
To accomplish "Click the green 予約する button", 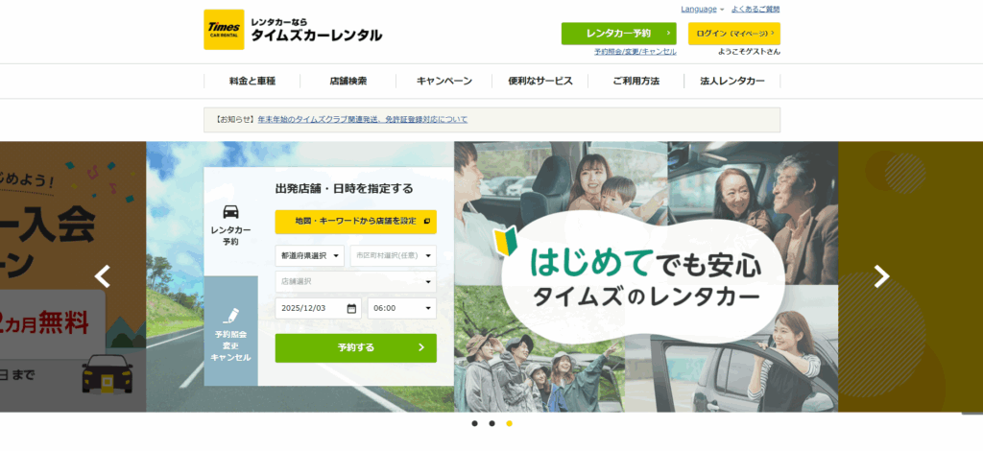I will (355, 347).
